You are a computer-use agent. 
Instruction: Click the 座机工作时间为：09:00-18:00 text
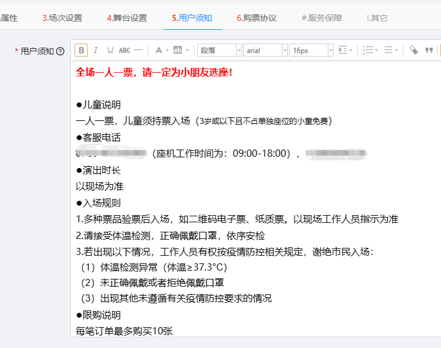(221, 154)
